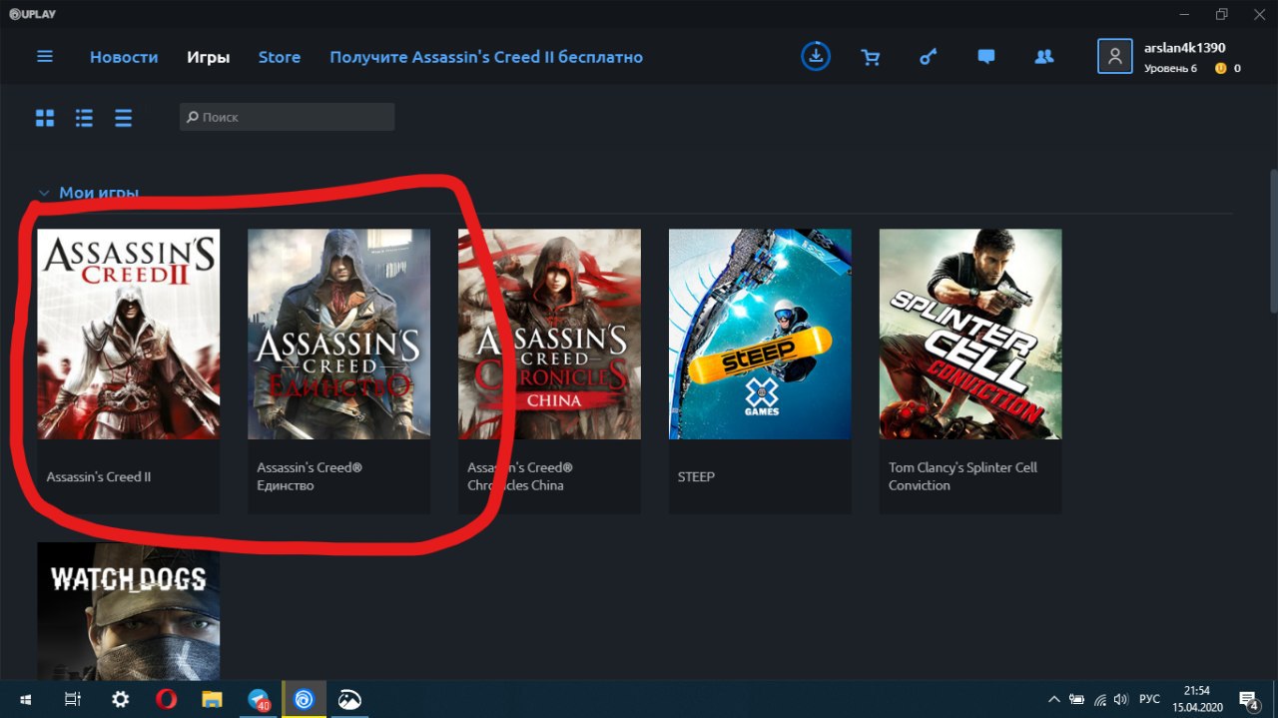Image resolution: width=1278 pixels, height=718 pixels.
Task: Open the Watch Dogs game cover
Action: pos(128,611)
